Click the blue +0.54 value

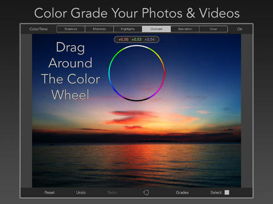[150, 40]
